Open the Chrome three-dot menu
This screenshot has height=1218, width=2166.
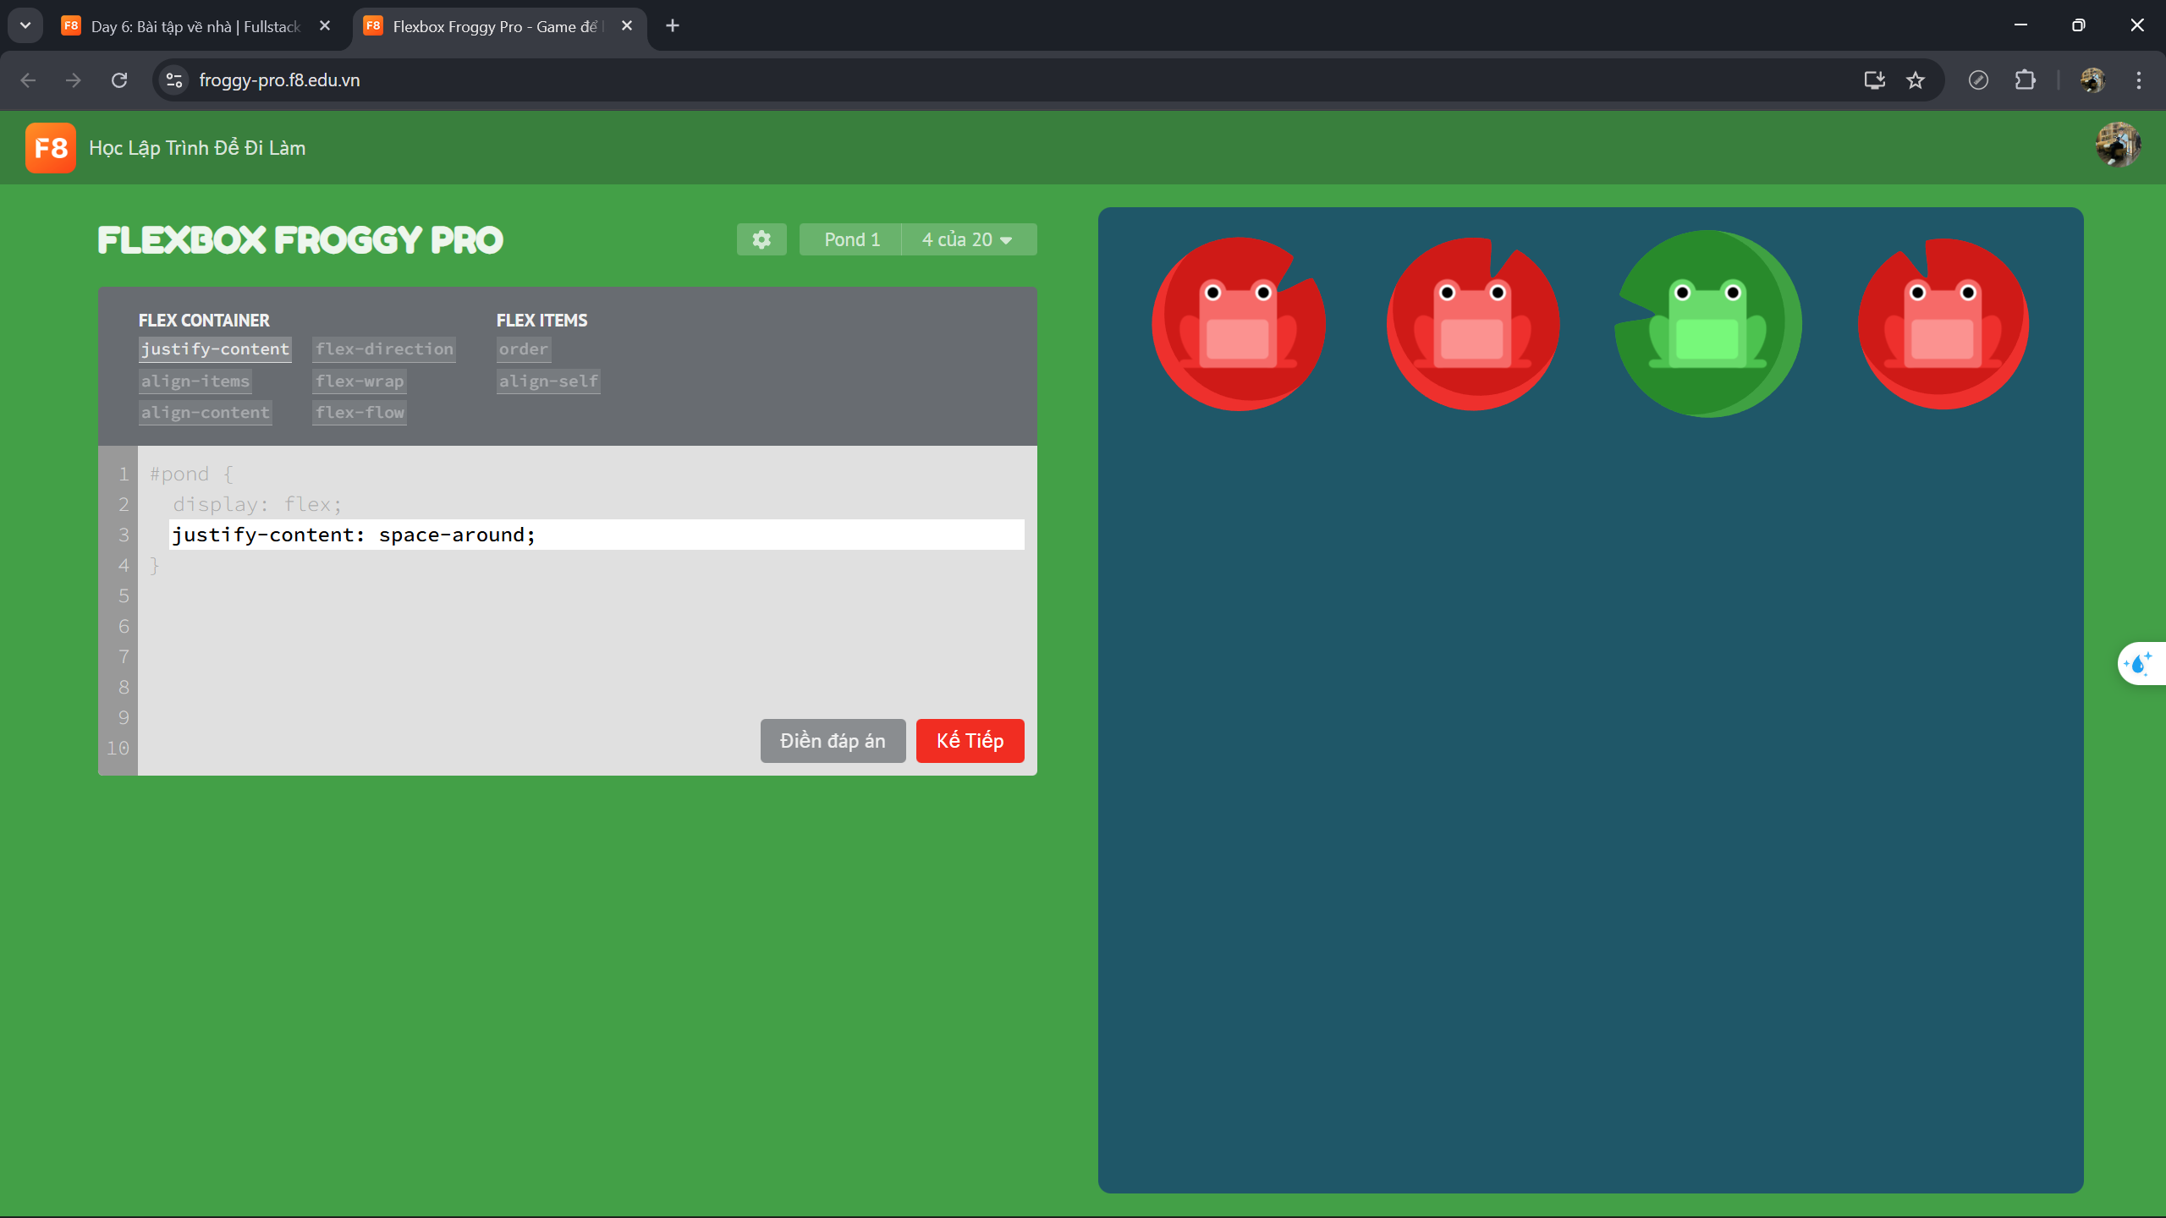click(x=2139, y=80)
